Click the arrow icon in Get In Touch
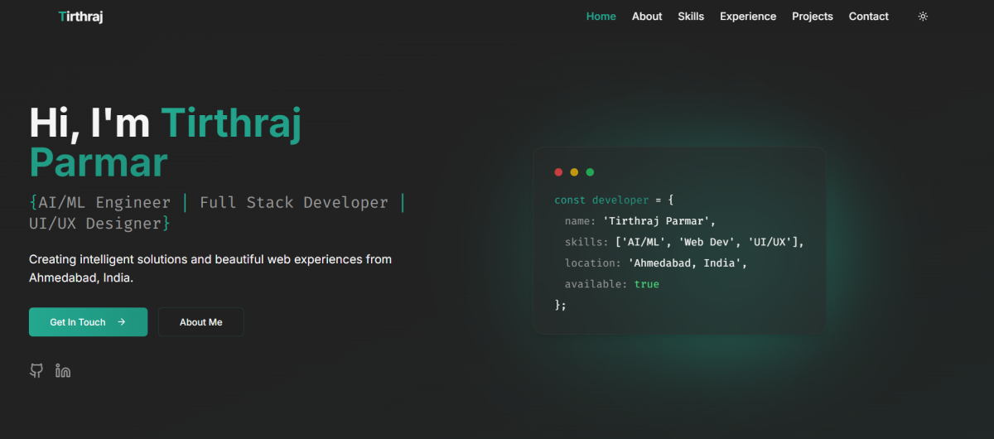This screenshot has height=439, width=994. pyautogui.click(x=122, y=322)
